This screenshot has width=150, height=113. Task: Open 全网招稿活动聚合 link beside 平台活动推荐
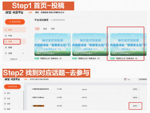pos(58,20)
